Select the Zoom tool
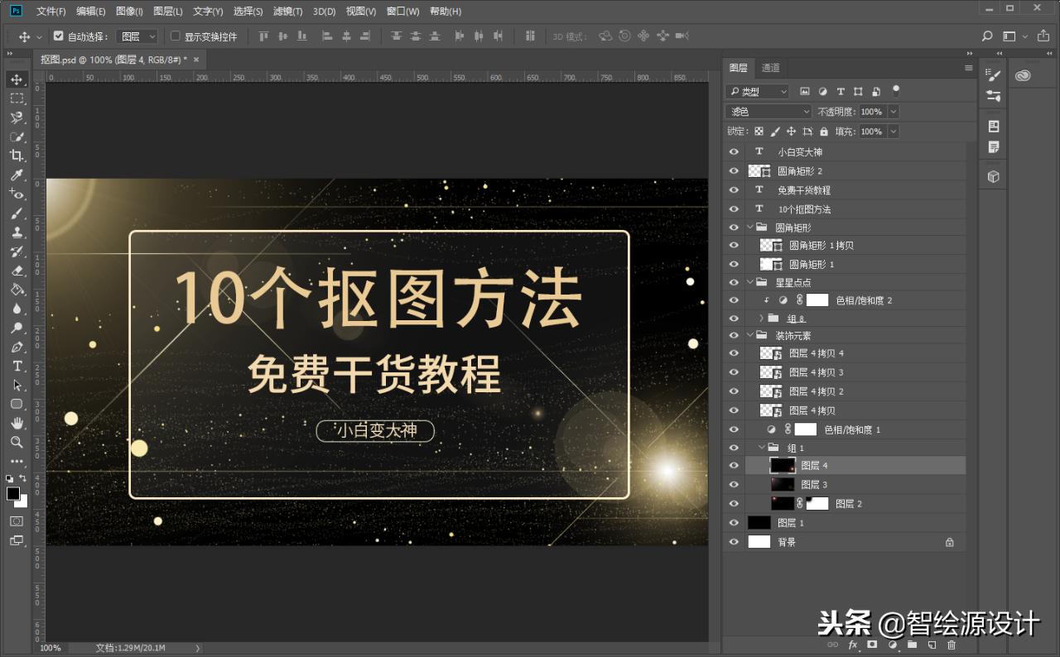 coord(17,442)
